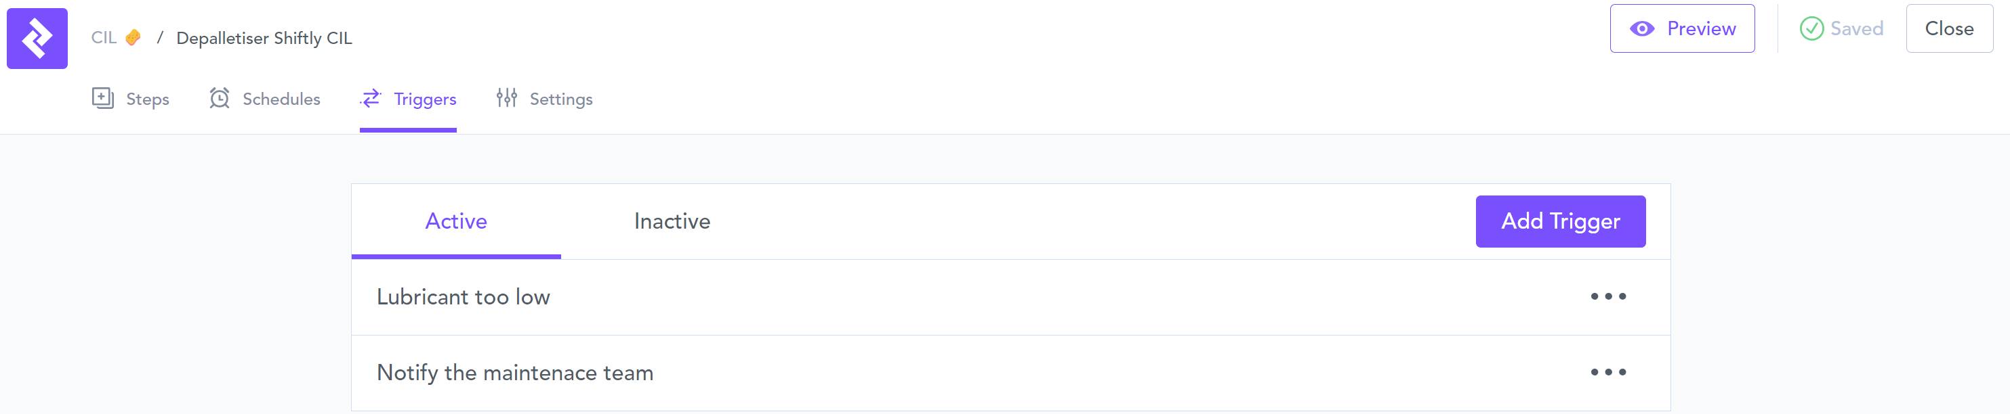Close the CIL editor
This screenshot has width=2010, height=414.
pos(1948,29)
